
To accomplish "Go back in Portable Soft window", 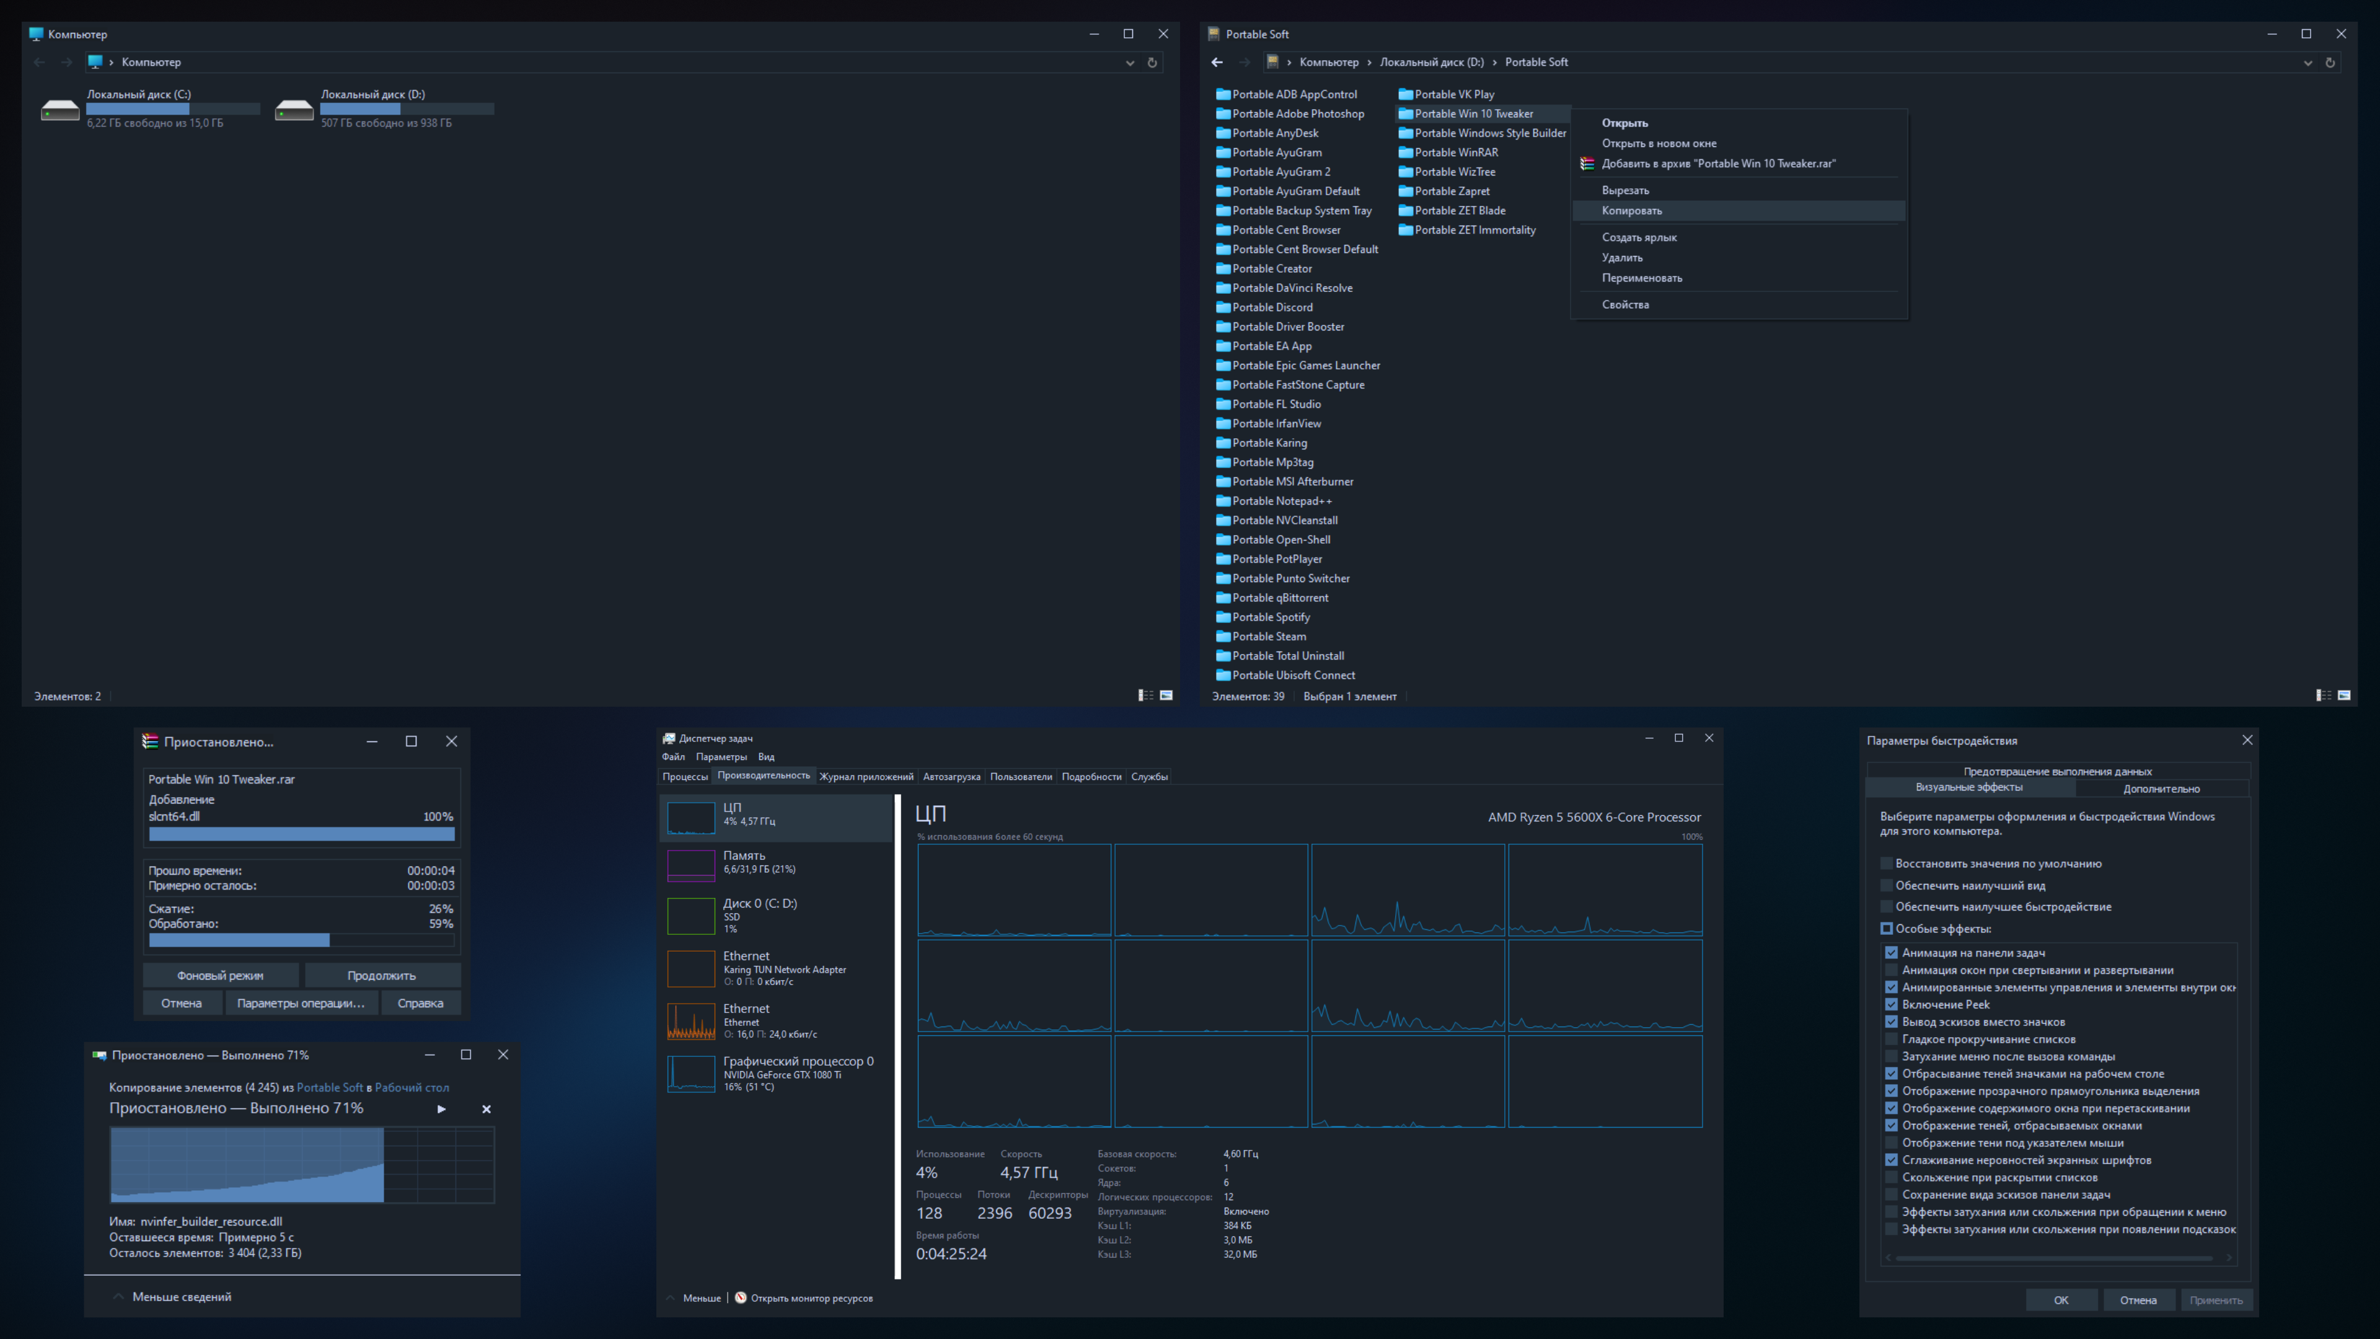I will point(1217,63).
